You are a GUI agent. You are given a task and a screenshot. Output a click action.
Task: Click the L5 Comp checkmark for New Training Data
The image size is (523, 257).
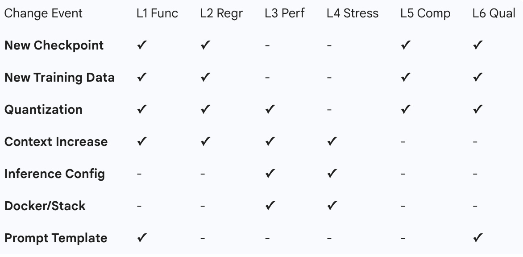pos(406,77)
